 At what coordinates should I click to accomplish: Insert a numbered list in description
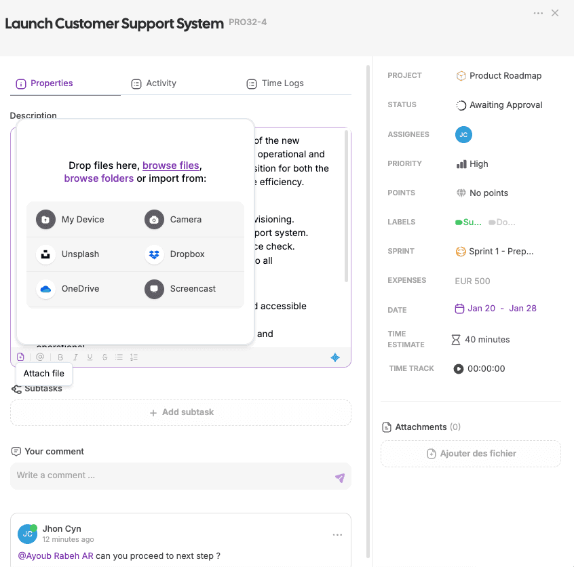(x=134, y=357)
